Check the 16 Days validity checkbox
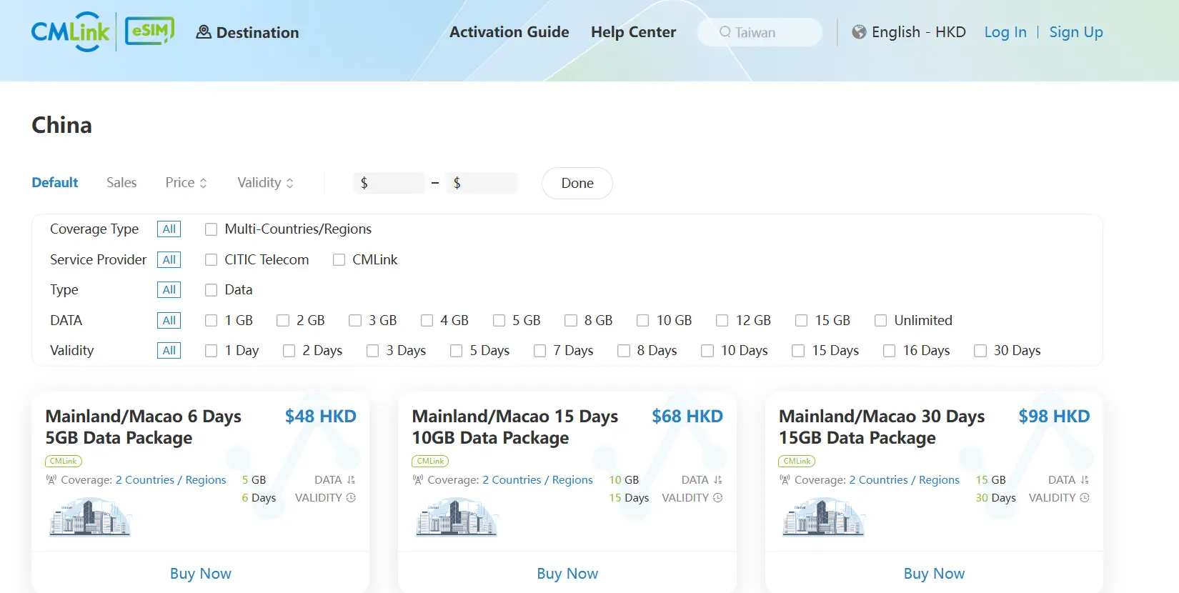This screenshot has height=593, width=1179. pos(889,351)
